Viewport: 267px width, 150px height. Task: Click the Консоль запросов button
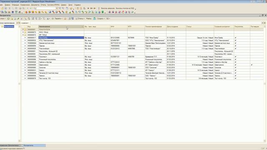(x=108, y=8)
